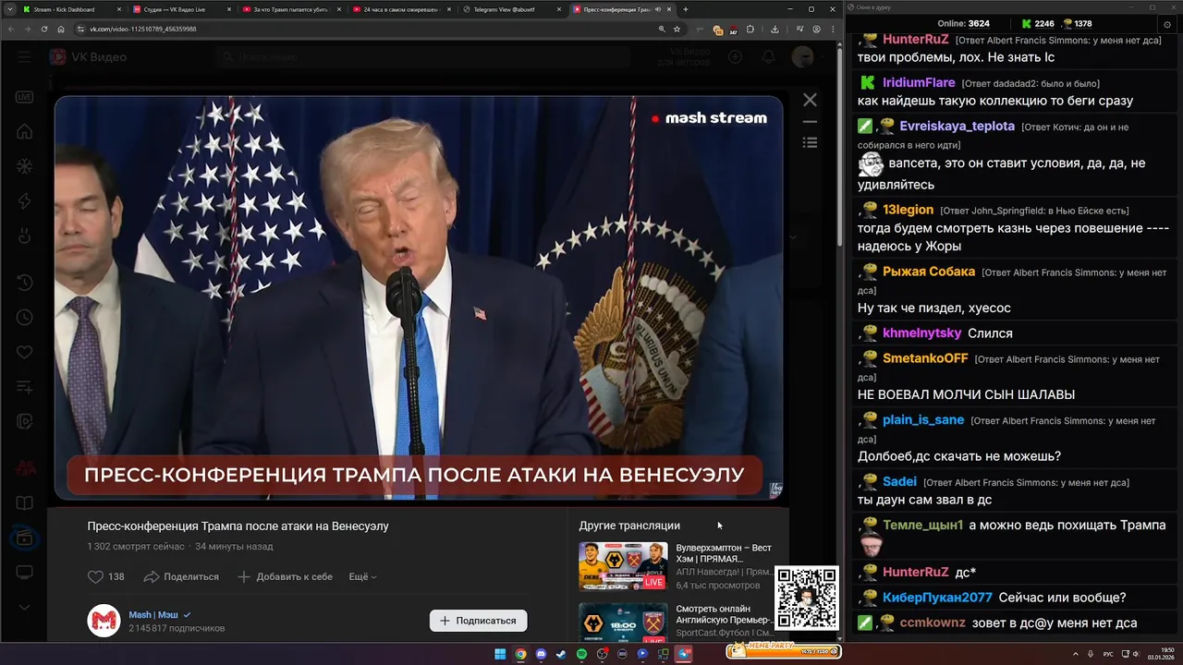Minimize the video player to mini mode
This screenshot has height=665, width=1183.
pyautogui.click(x=810, y=122)
